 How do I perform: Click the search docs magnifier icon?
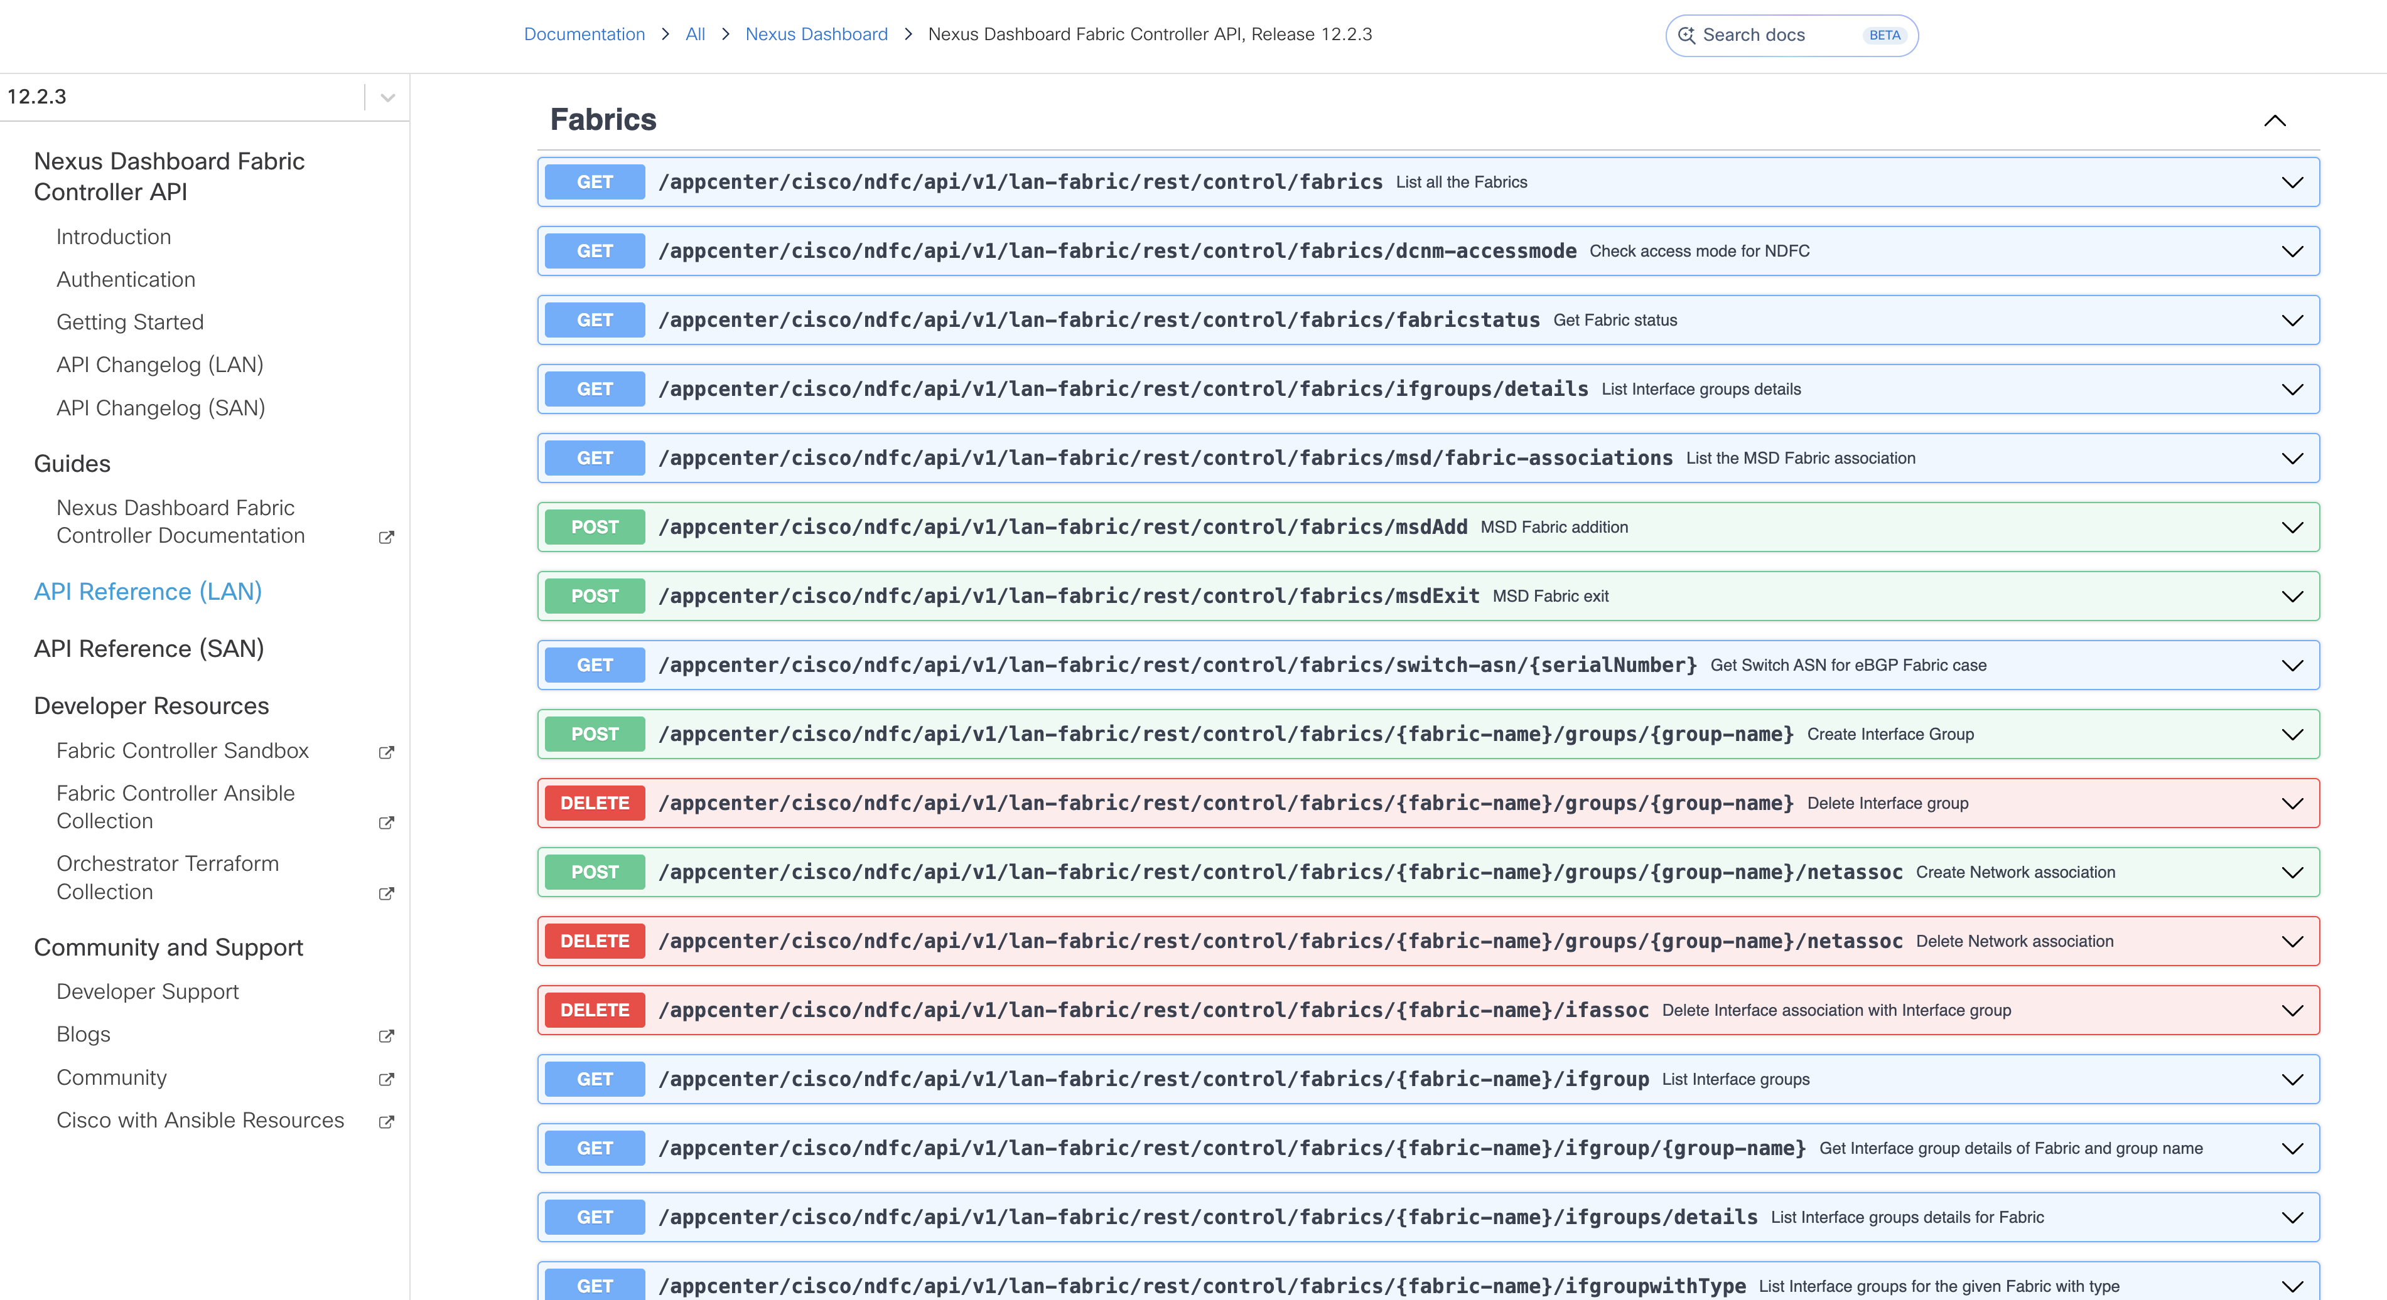[x=1686, y=35]
